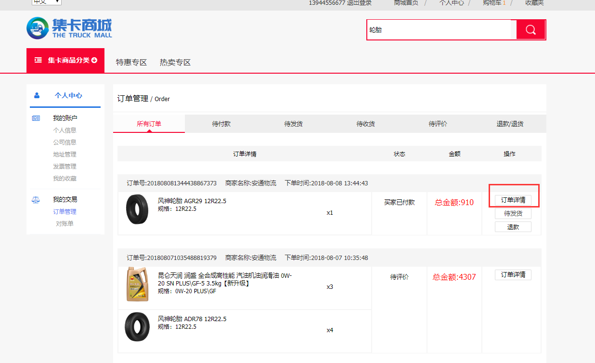Image resolution: width=595 pixels, height=363 pixels.
Task: Click 订单详情 for the 910 order
Action: (513, 200)
